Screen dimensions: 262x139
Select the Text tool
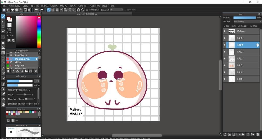pyautogui.click(x=3, y=84)
